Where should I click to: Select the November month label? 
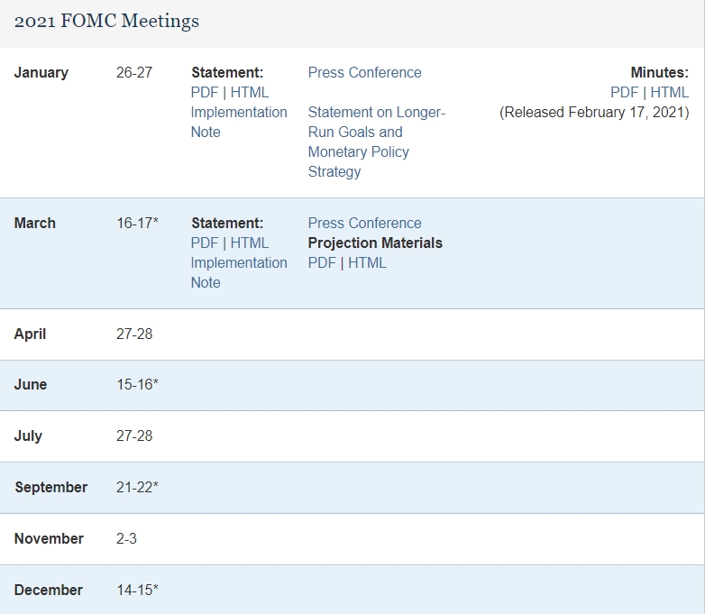(x=49, y=538)
